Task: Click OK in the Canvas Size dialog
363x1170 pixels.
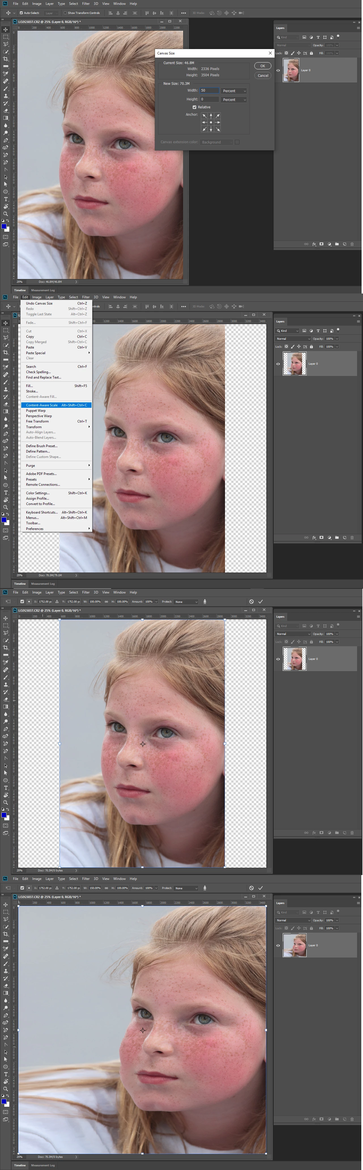Action: (263, 66)
